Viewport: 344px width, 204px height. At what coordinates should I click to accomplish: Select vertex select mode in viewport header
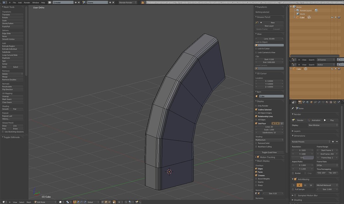coord(103,202)
